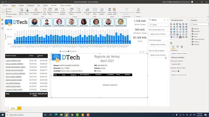209x117 pixels.
Task: Switch to the Modelado ribbon tab
Action: [31, 6]
